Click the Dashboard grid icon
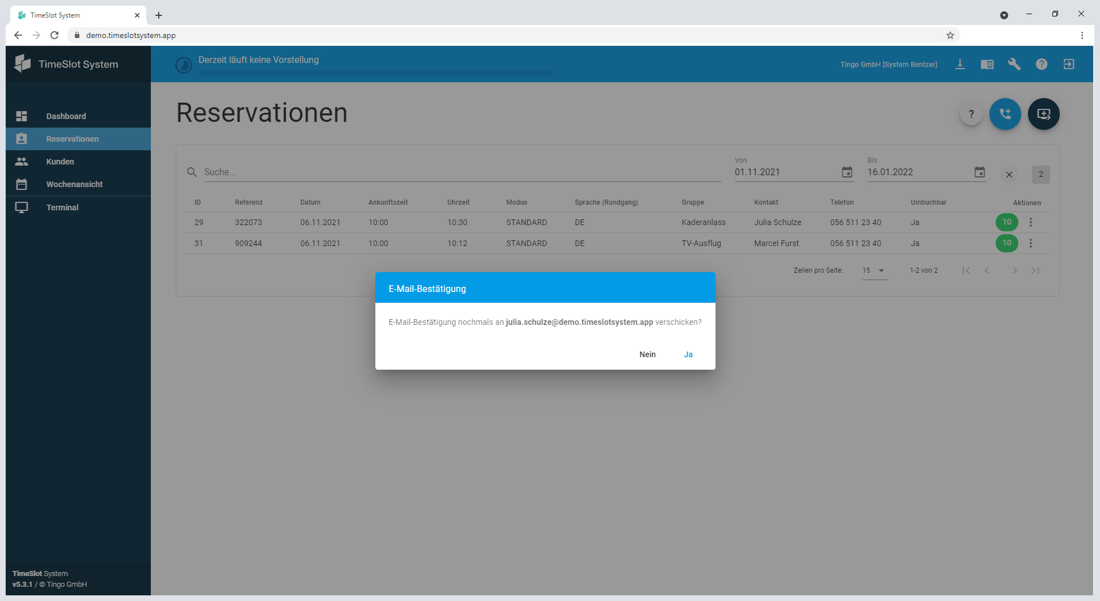 tap(22, 116)
